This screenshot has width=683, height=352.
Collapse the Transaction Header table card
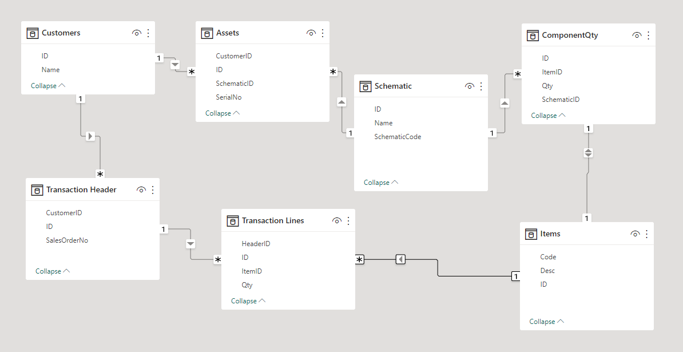(x=53, y=271)
